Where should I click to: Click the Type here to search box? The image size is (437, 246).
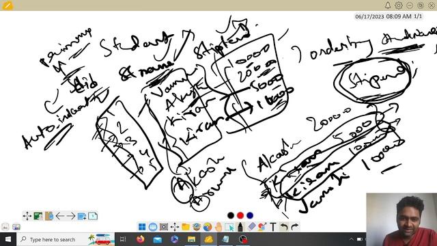tap(66, 239)
